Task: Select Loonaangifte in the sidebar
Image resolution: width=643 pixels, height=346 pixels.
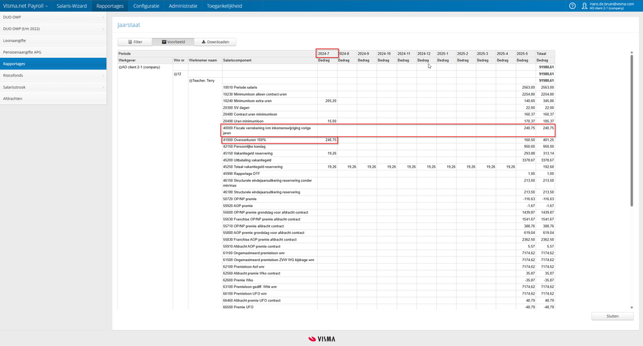Action: tap(53, 41)
